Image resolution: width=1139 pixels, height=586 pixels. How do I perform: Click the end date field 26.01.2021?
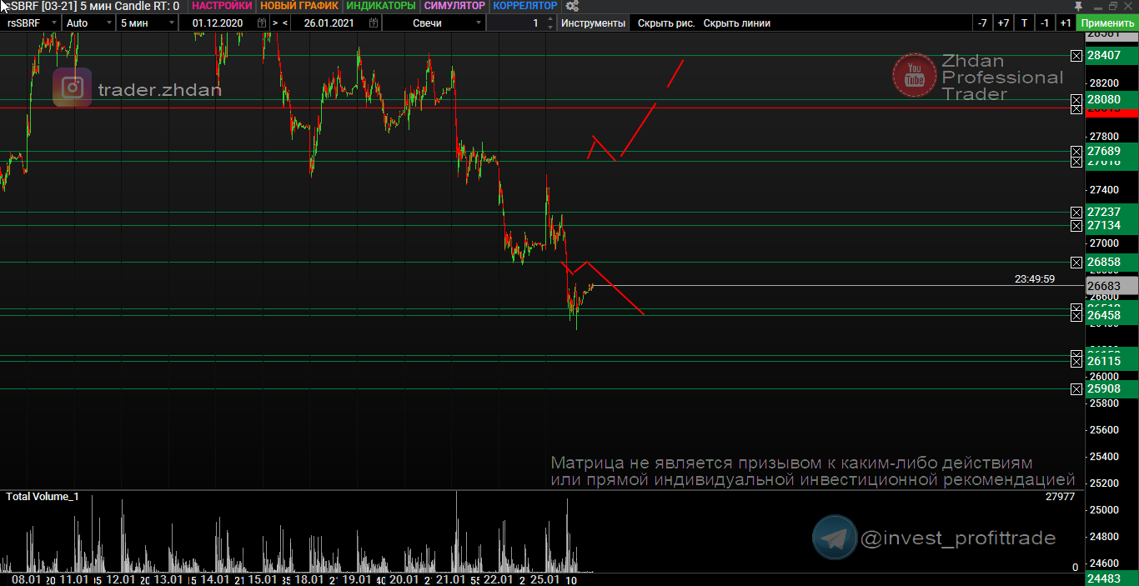click(329, 23)
